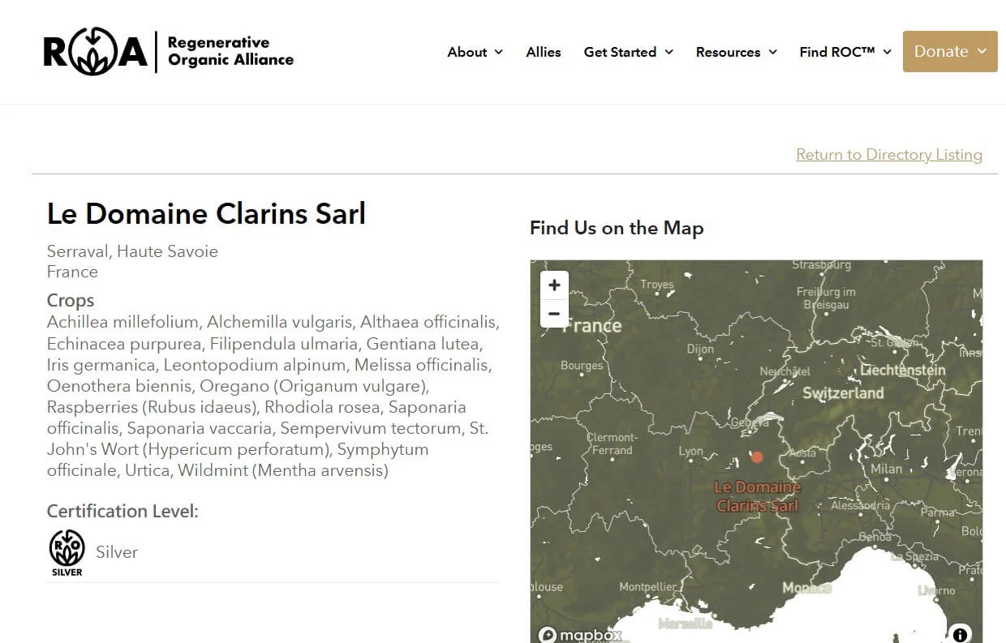
Task: Click the Certification Level label
Action: 123,511
